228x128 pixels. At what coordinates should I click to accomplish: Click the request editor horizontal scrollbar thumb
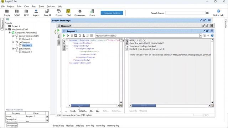point(80,106)
